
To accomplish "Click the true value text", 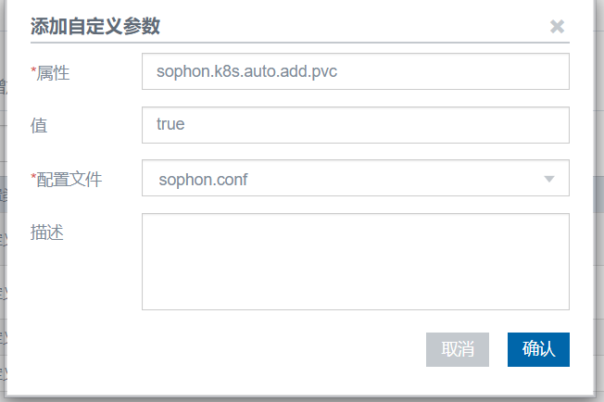I will click(170, 125).
